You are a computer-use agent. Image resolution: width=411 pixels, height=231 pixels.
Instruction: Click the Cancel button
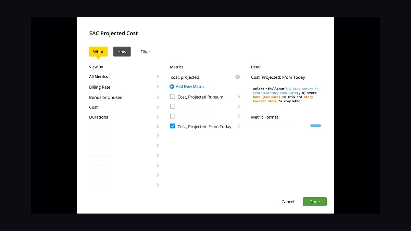click(288, 202)
